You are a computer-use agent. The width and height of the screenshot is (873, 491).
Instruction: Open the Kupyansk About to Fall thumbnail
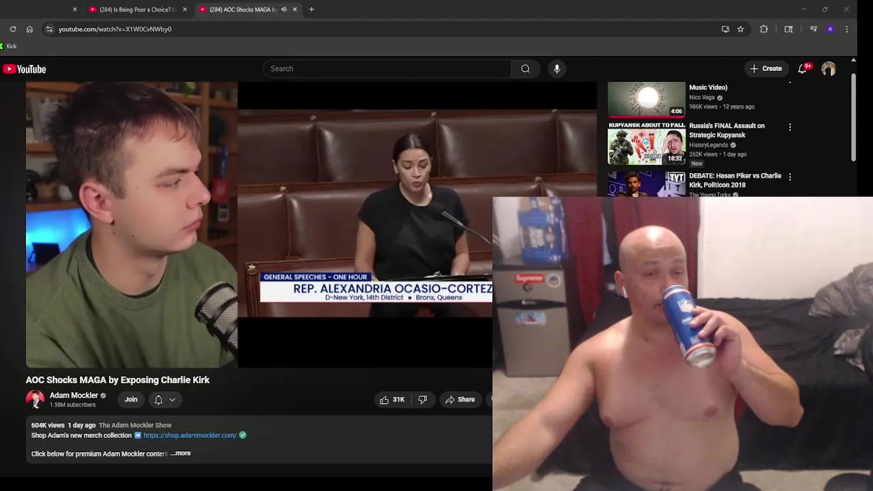click(647, 144)
